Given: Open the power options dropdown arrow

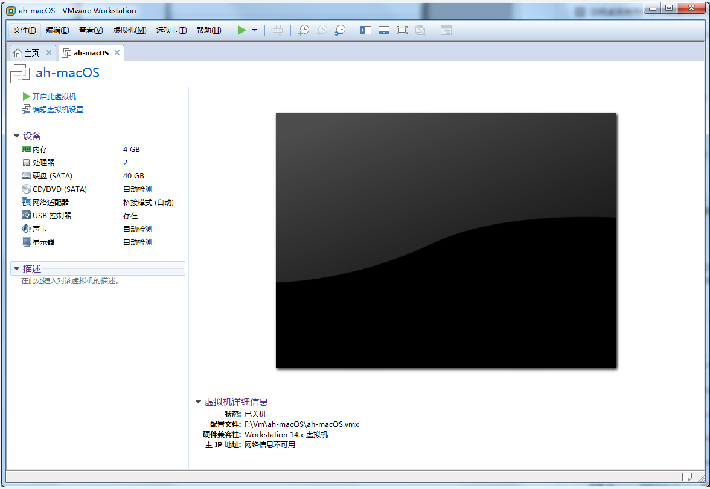Looking at the screenshot, I should (254, 30).
